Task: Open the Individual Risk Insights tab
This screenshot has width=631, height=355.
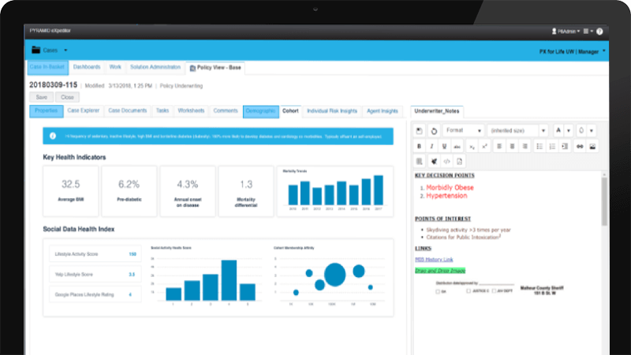Action: [332, 111]
